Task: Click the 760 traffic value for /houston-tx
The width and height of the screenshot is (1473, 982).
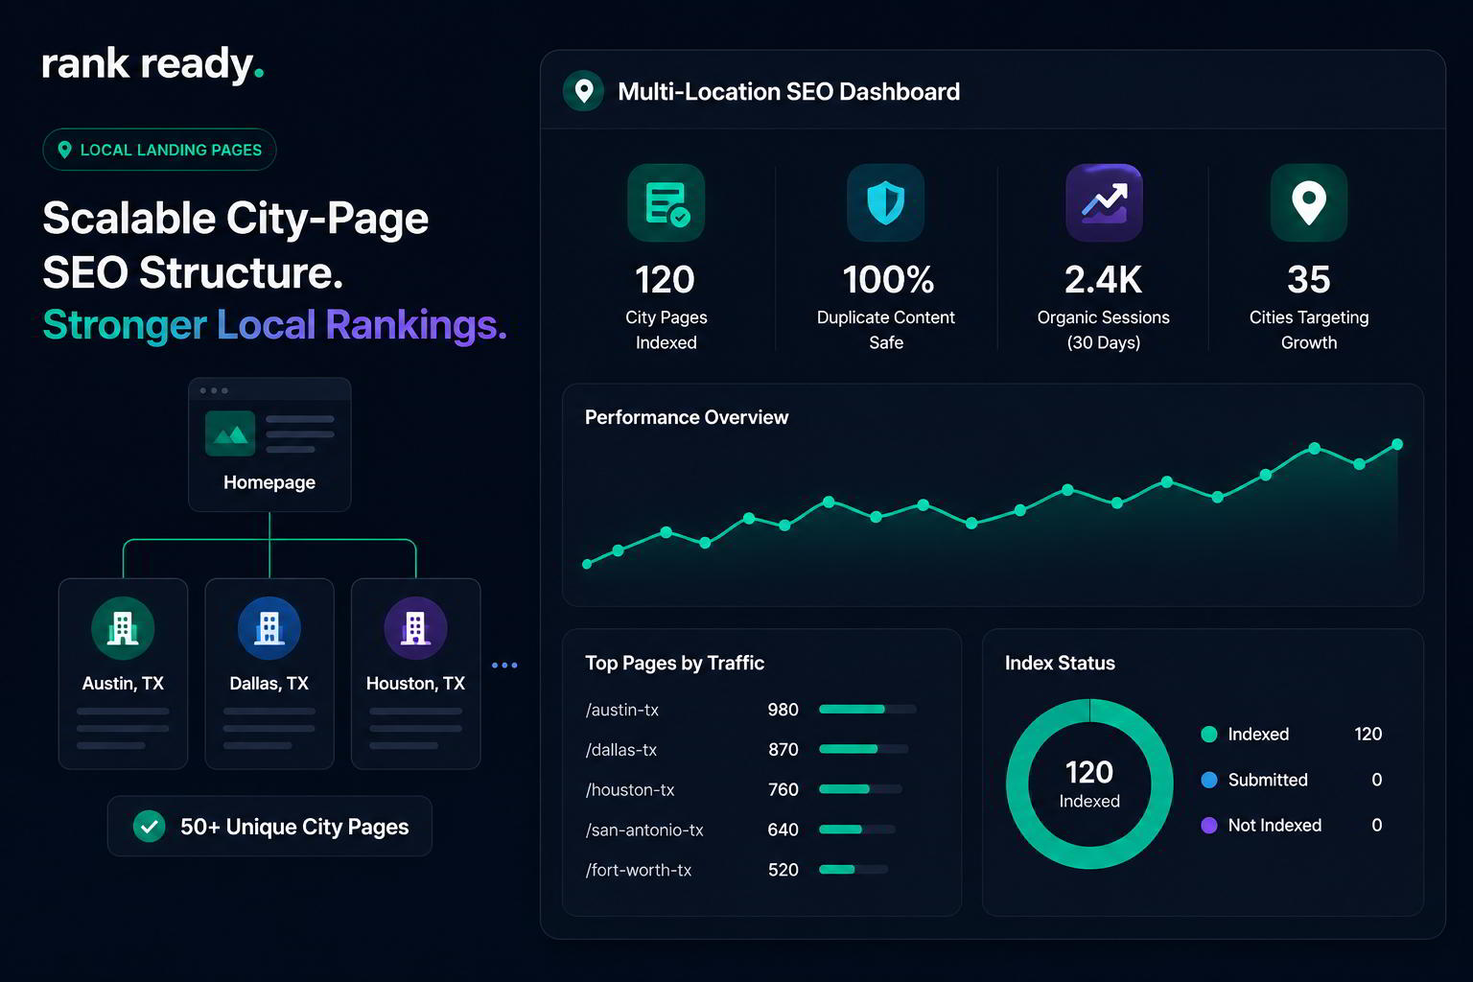Action: click(x=783, y=789)
